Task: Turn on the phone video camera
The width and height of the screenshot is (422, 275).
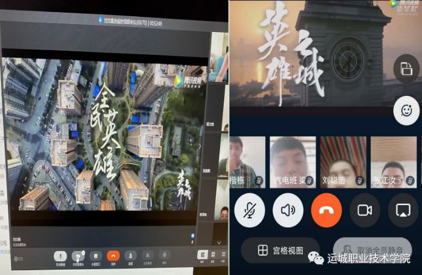Action: coord(365,210)
